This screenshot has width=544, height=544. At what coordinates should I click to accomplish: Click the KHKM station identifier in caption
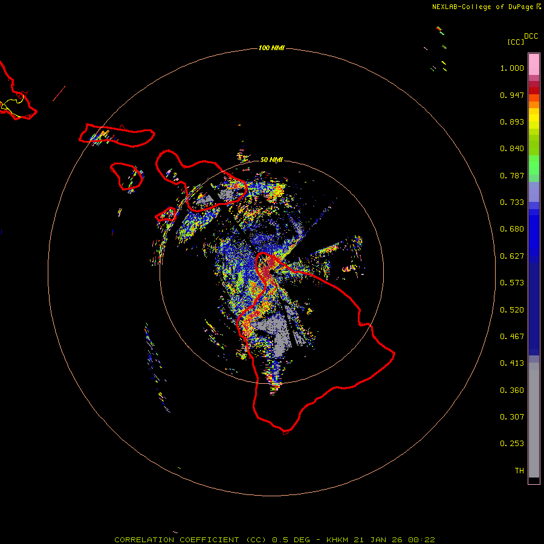tap(337, 540)
